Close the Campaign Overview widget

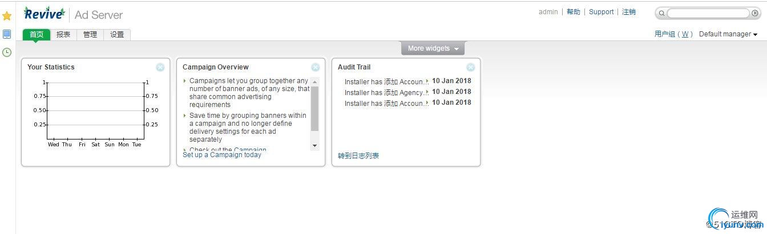tap(316, 67)
